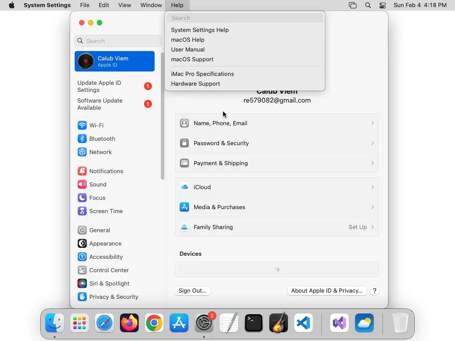Choose User Manual from Help menu

tap(245, 50)
